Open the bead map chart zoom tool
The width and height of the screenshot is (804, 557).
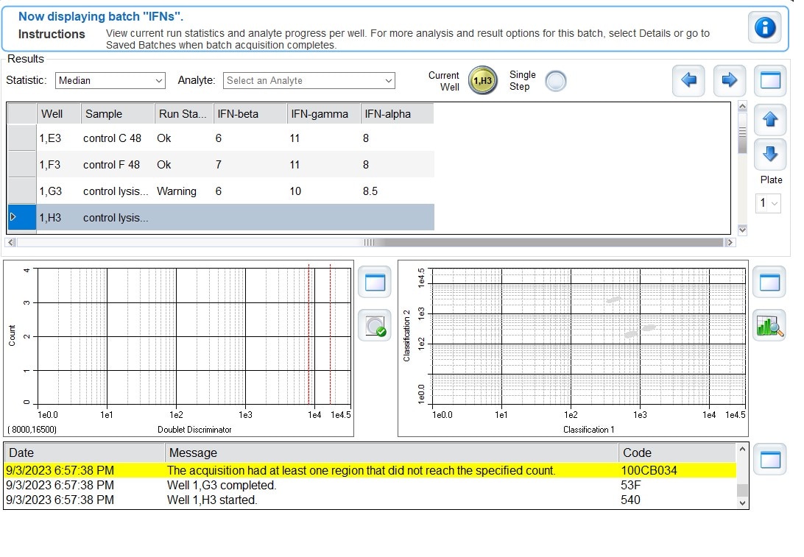point(769,324)
